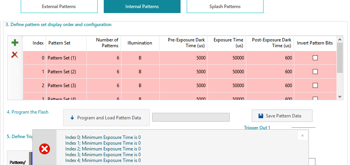Select Illumination cell of Pattern Set (1)
Image resolution: width=350 pixels, height=165 pixels.
point(140,58)
